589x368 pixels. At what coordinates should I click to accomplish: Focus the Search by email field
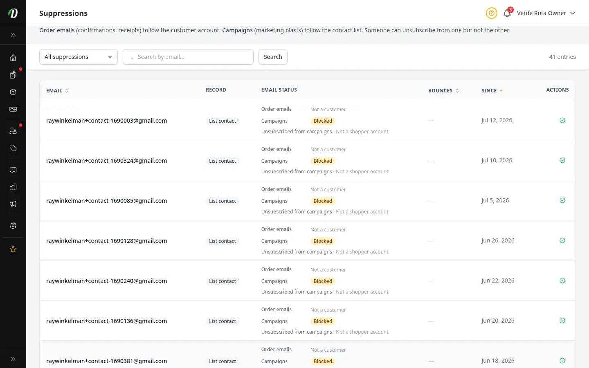[188, 57]
